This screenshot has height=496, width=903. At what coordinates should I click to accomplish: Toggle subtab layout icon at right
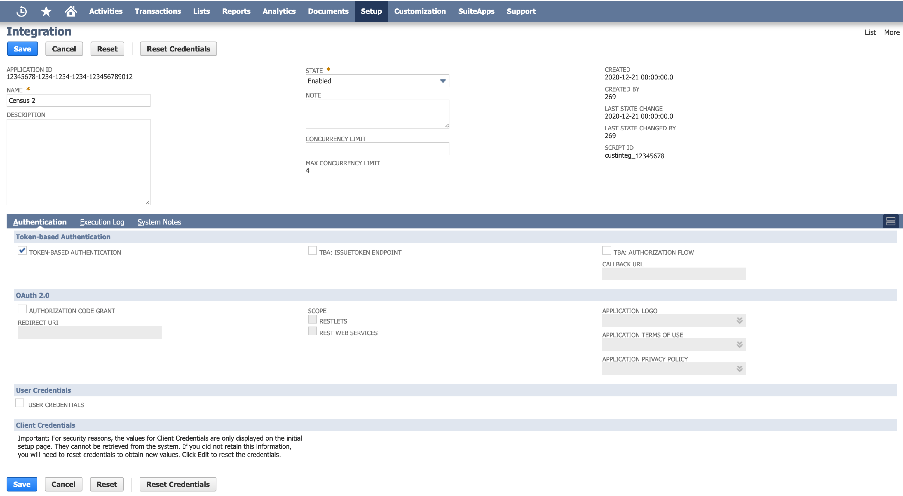coord(890,221)
